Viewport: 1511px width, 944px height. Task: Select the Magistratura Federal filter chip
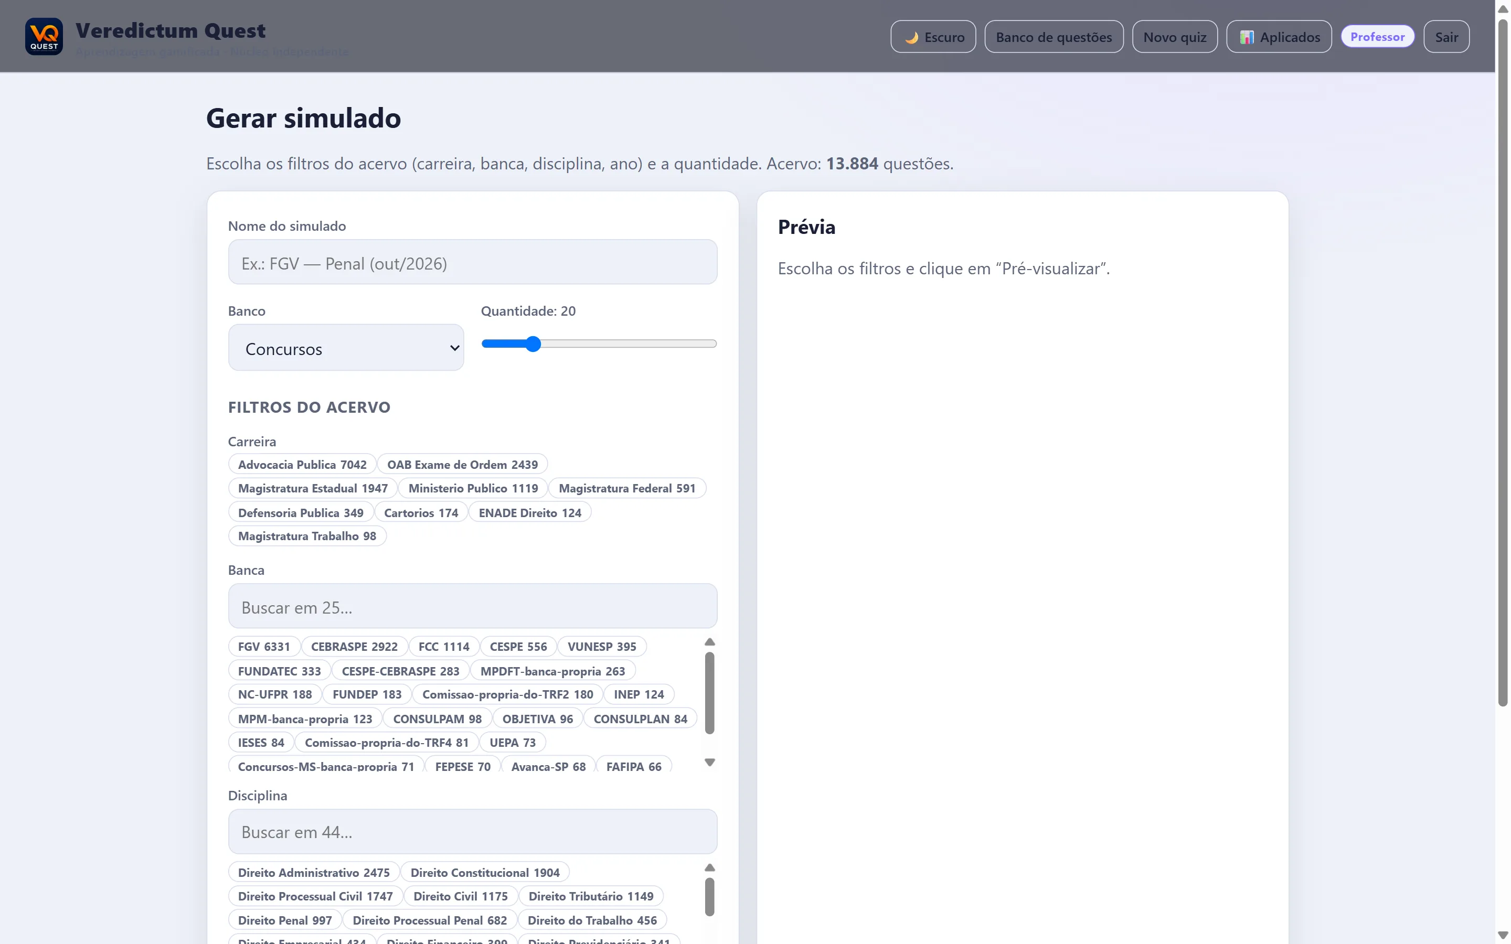pyautogui.click(x=627, y=488)
